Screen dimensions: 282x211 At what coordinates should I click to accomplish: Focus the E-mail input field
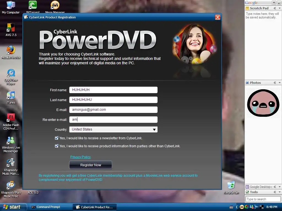click(113, 110)
